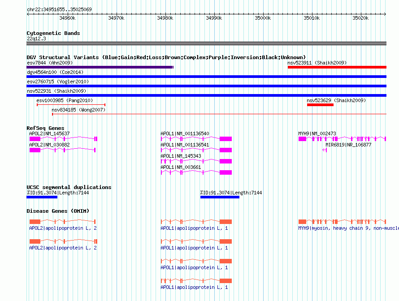Open the second APOL1|apolipoprotein L, 1 link

tap(194, 248)
